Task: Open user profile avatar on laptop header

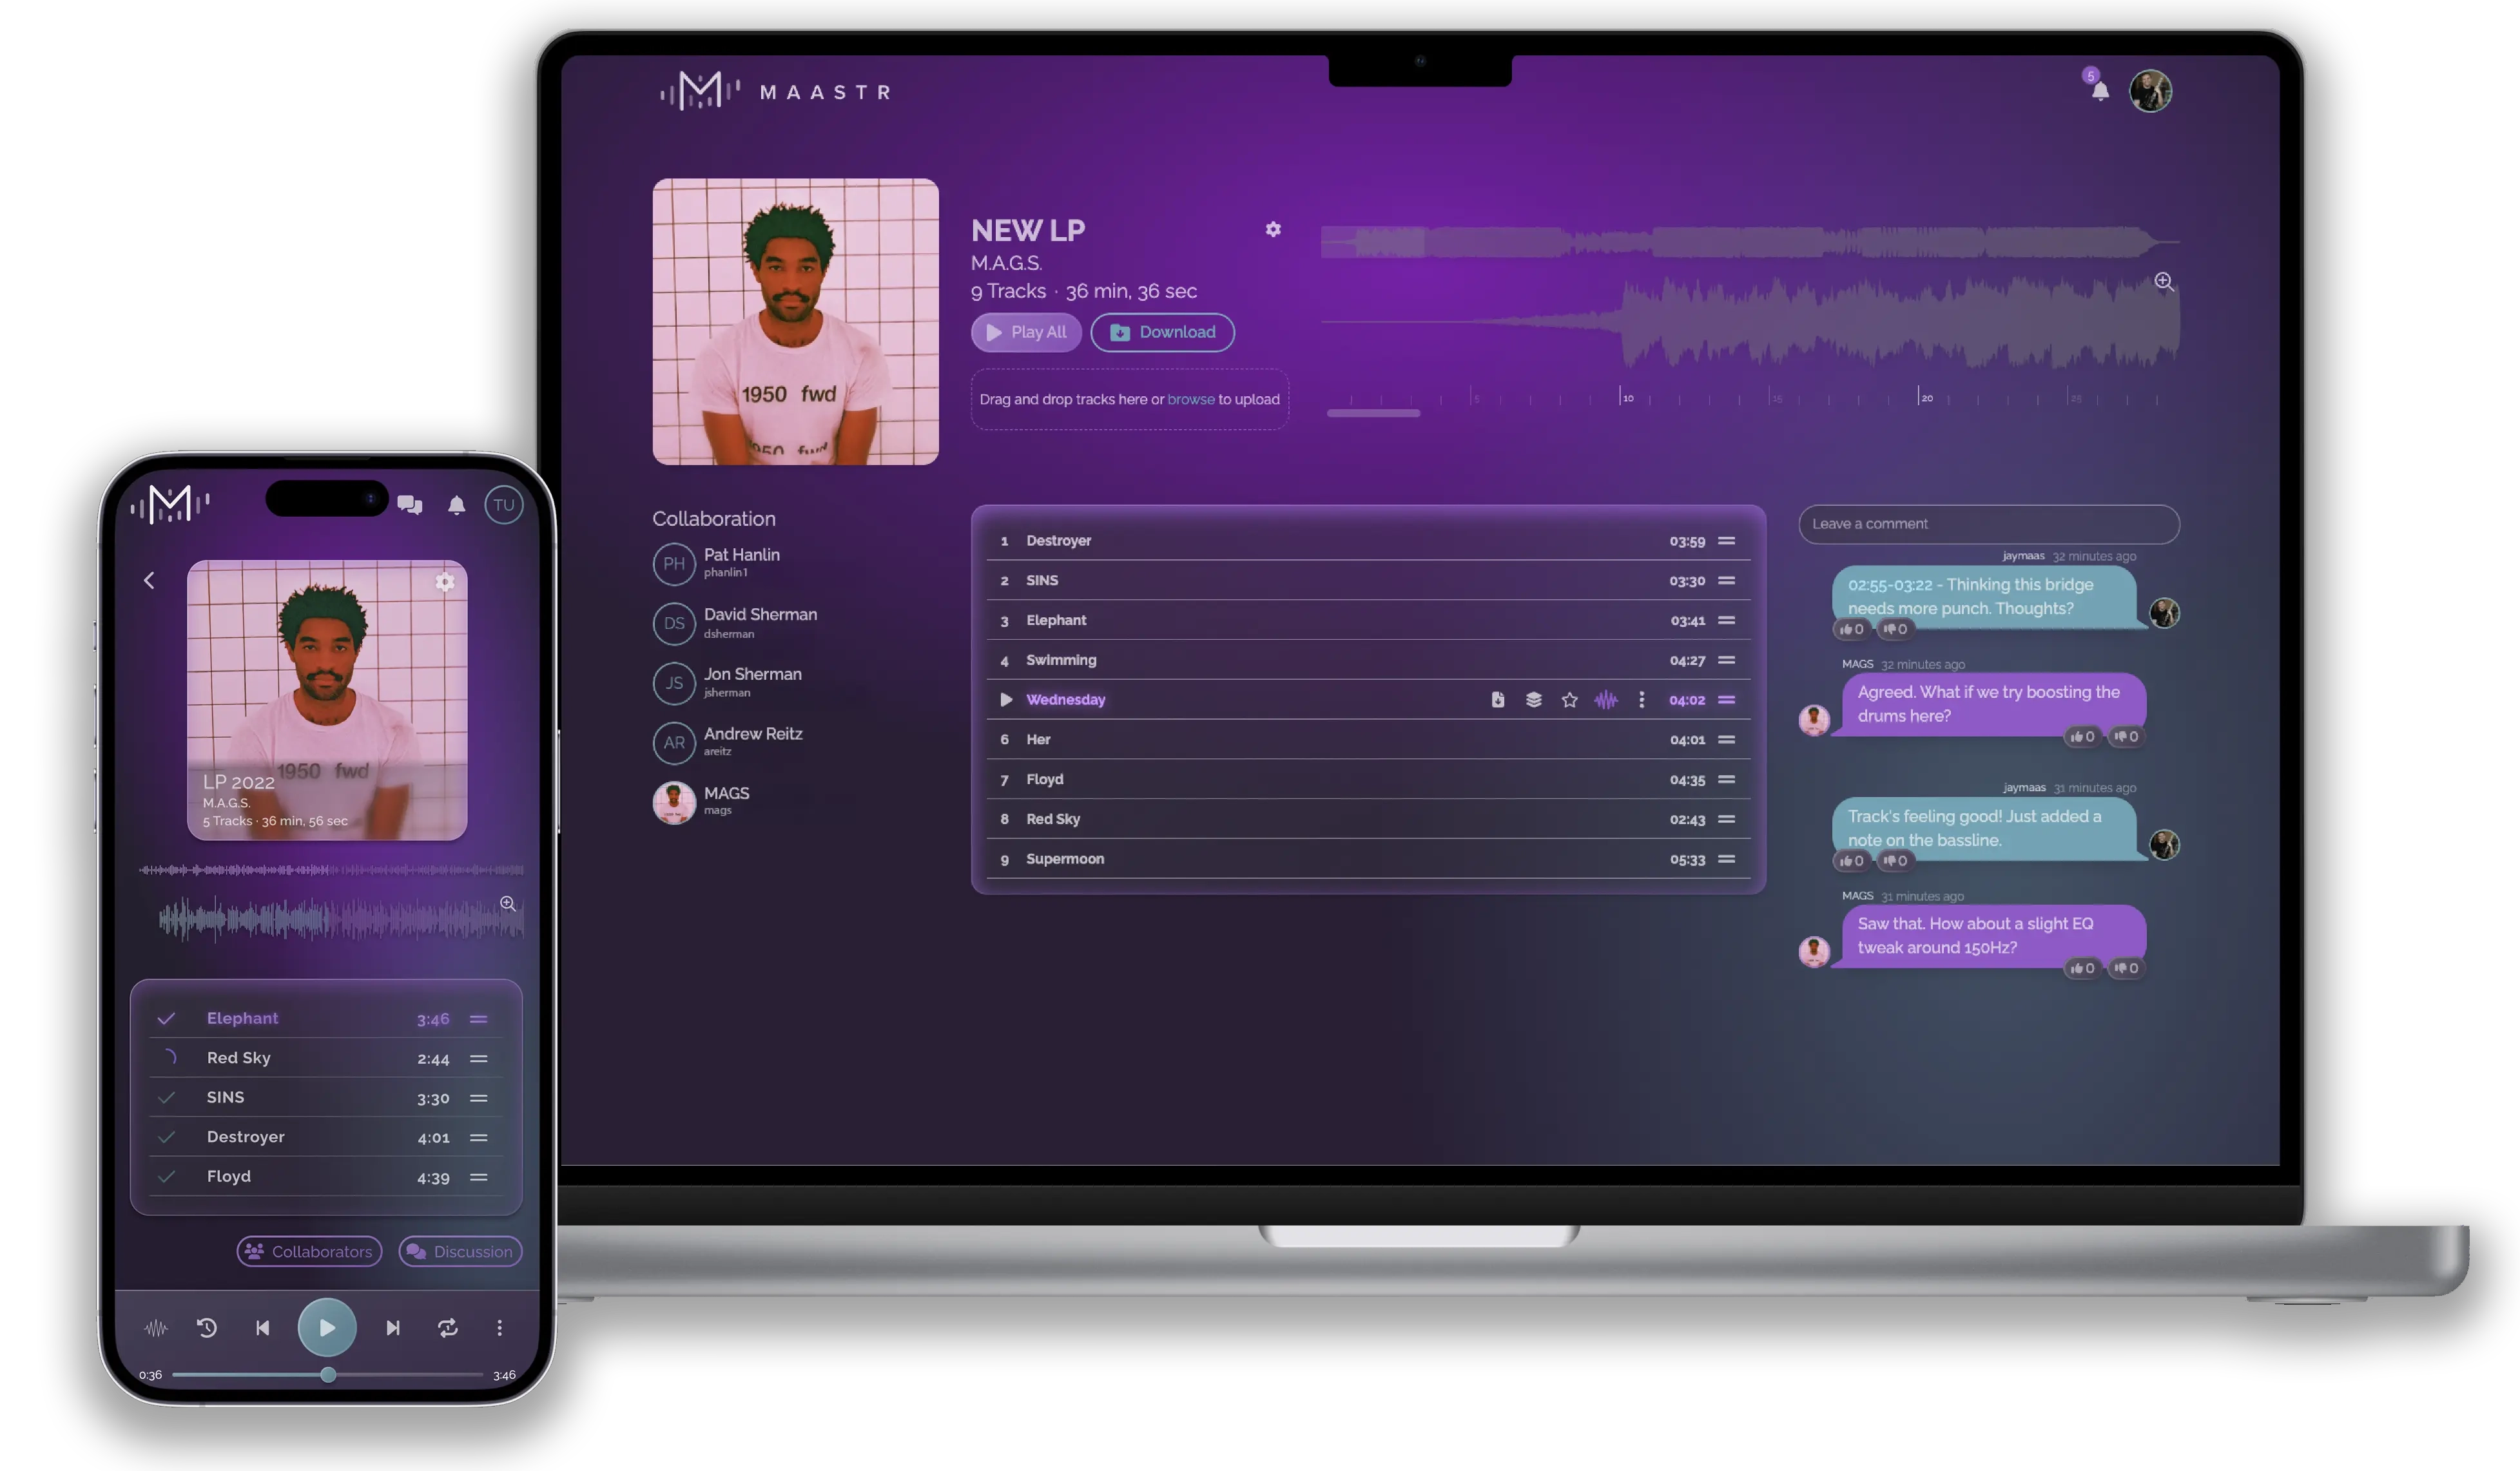Action: [x=2150, y=91]
